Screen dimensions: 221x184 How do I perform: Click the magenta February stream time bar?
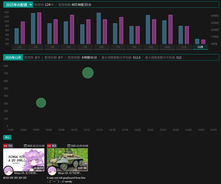click(39, 28)
